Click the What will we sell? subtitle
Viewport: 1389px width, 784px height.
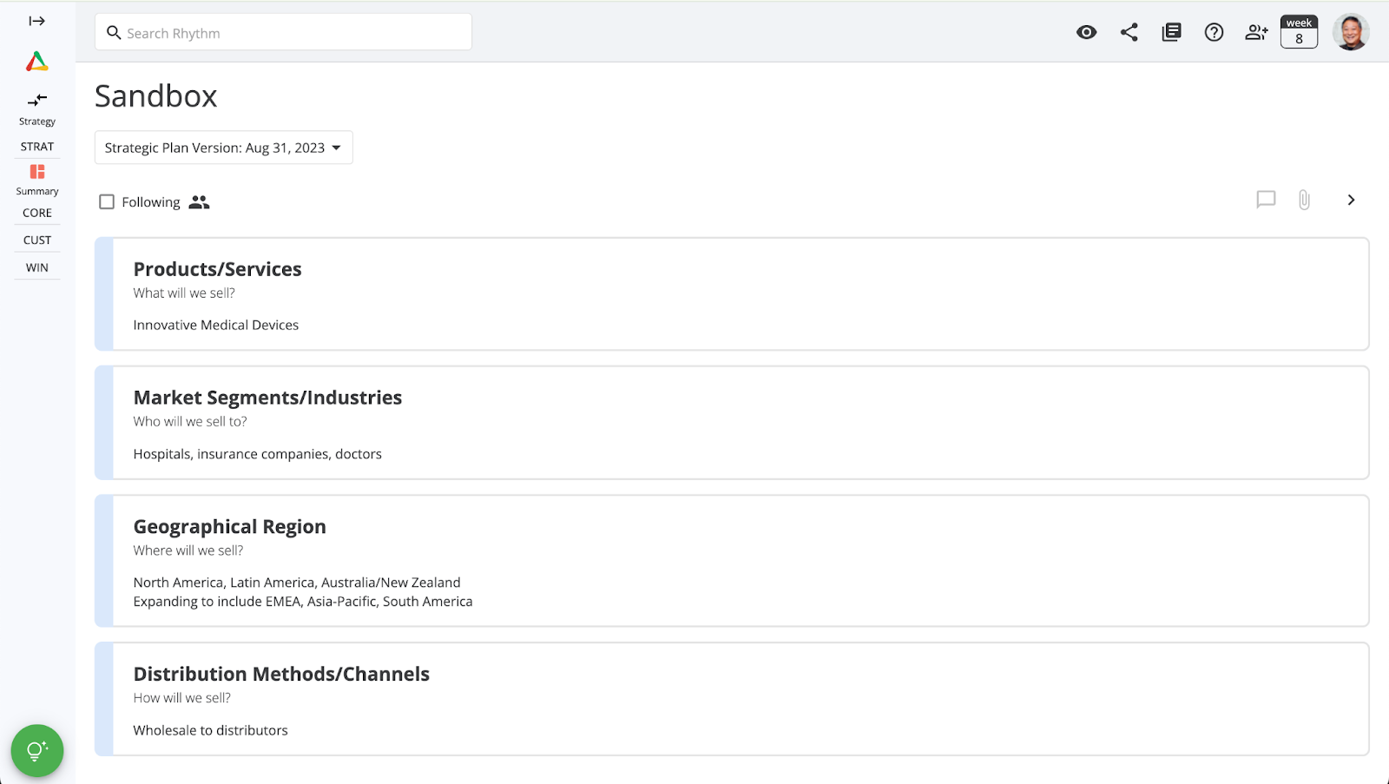tap(184, 293)
